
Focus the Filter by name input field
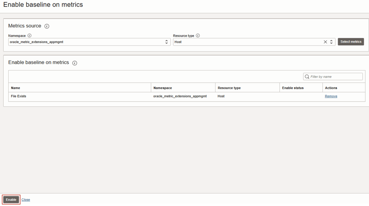pyautogui.click(x=335, y=76)
